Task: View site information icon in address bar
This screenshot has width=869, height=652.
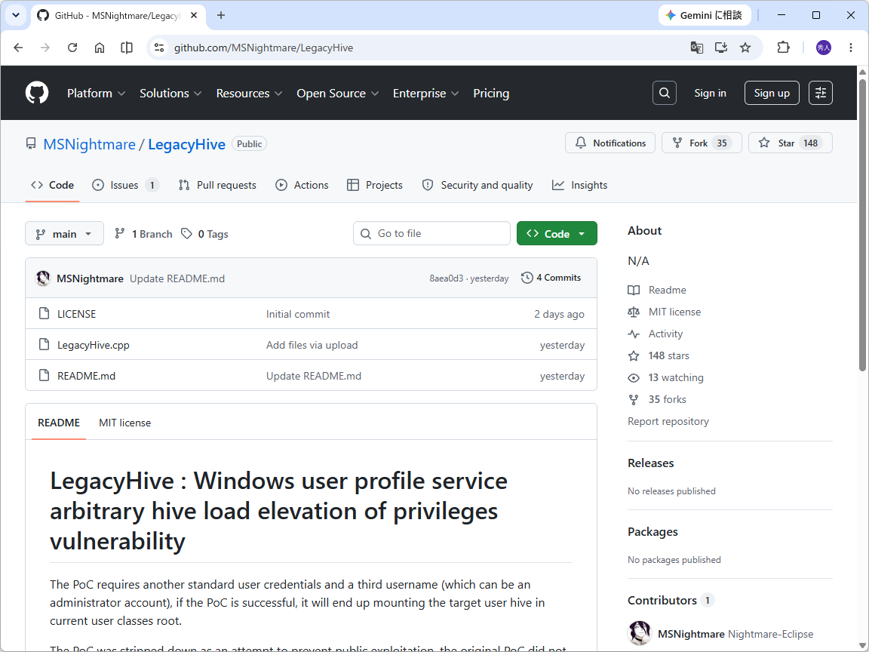Action: point(159,48)
